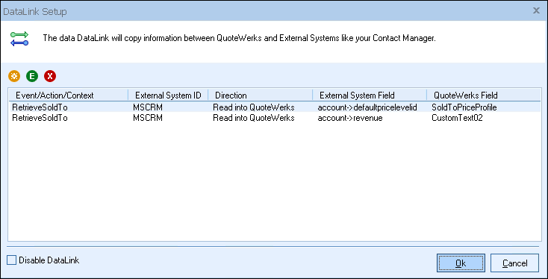Sort by External System ID column header
This screenshot has height=279, width=548.
tap(168, 95)
